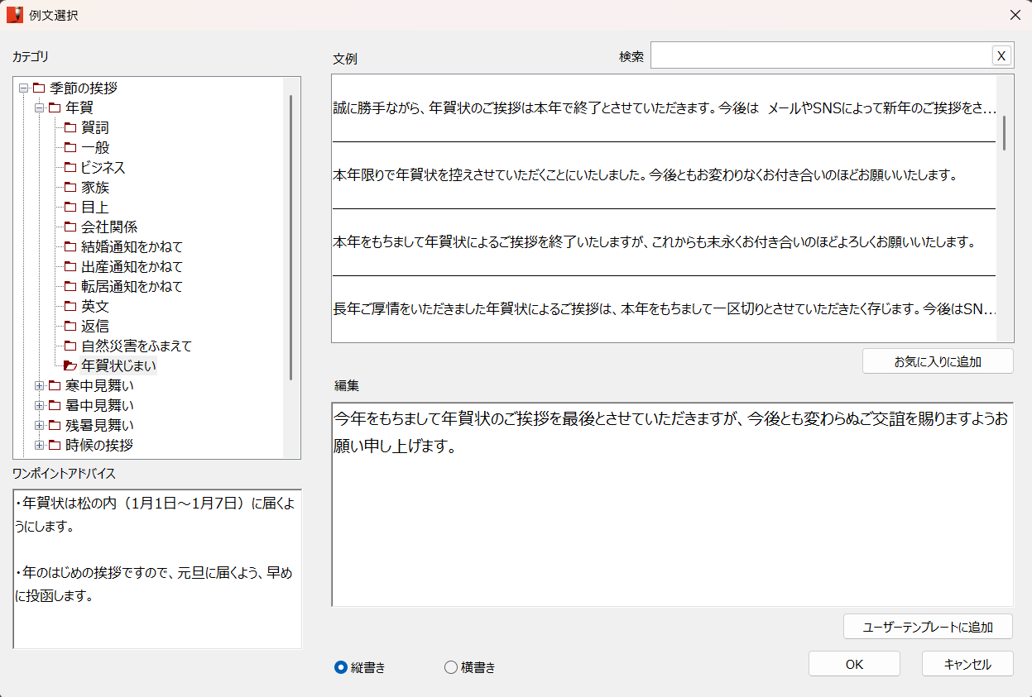Switch to 横書き writing orientation
Screen dimensions: 1032x697
click(450, 667)
